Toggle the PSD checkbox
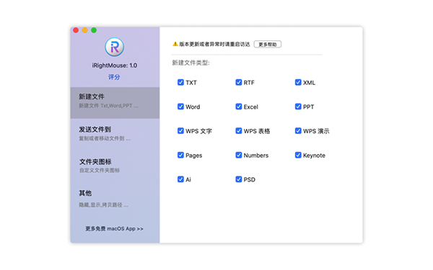Viewport: 433px width, 270px height. (239, 179)
